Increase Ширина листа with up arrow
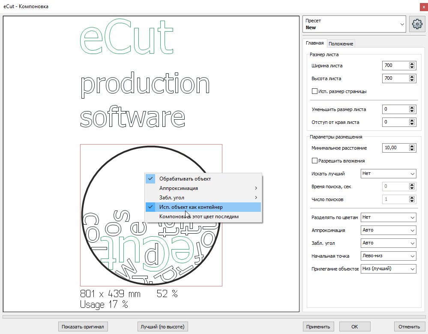Image resolution: width=428 pixels, height=334 pixels. [412, 64]
